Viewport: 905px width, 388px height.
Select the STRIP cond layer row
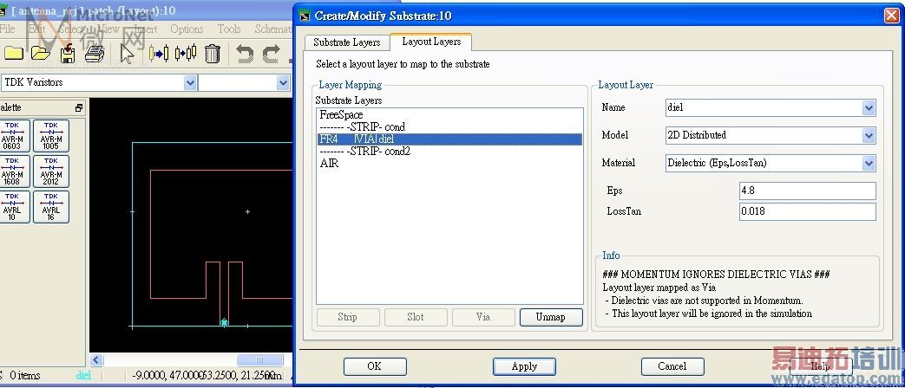[x=449, y=127]
